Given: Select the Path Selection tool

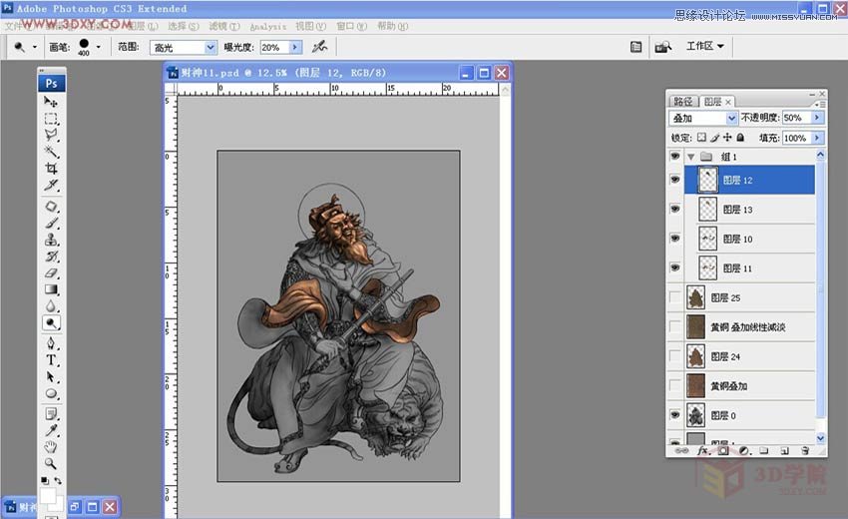Looking at the screenshot, I should tap(51, 377).
